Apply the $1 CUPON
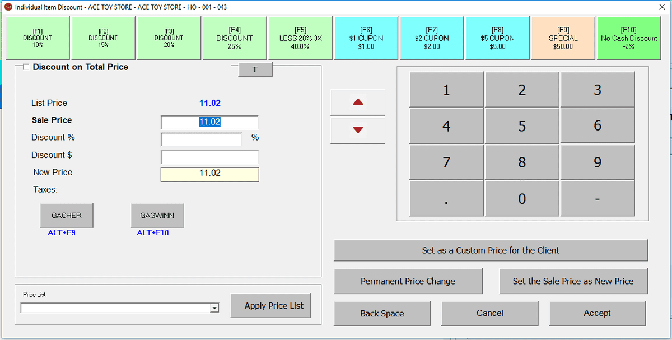672x340 pixels. 366,38
